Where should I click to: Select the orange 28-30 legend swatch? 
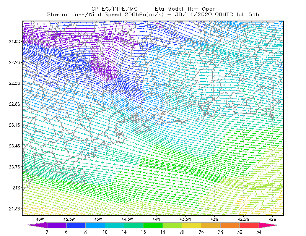point(230,225)
